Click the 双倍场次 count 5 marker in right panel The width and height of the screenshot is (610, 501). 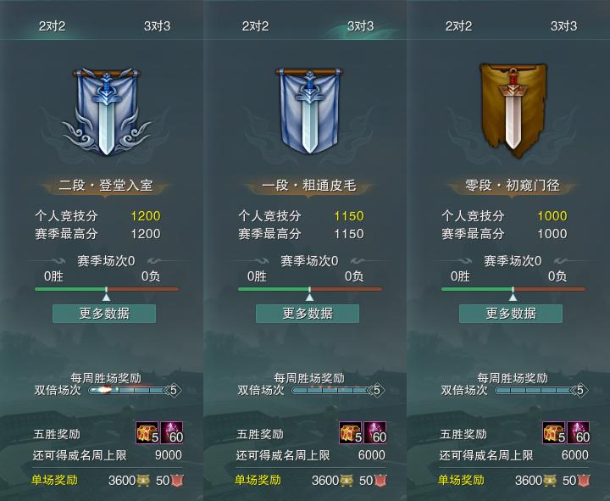coord(580,390)
